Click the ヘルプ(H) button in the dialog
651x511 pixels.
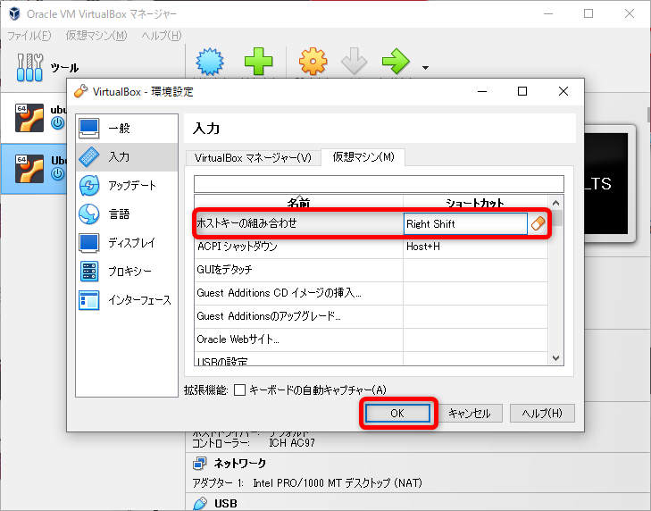542,413
